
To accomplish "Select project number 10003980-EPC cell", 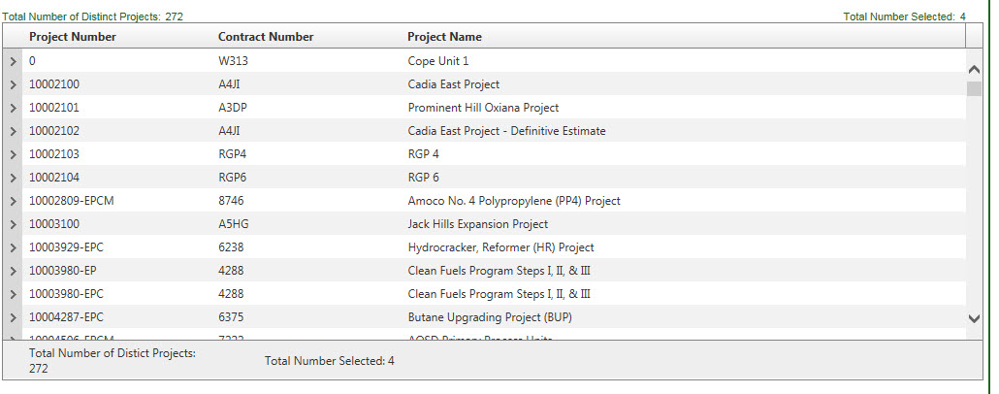I will (66, 294).
